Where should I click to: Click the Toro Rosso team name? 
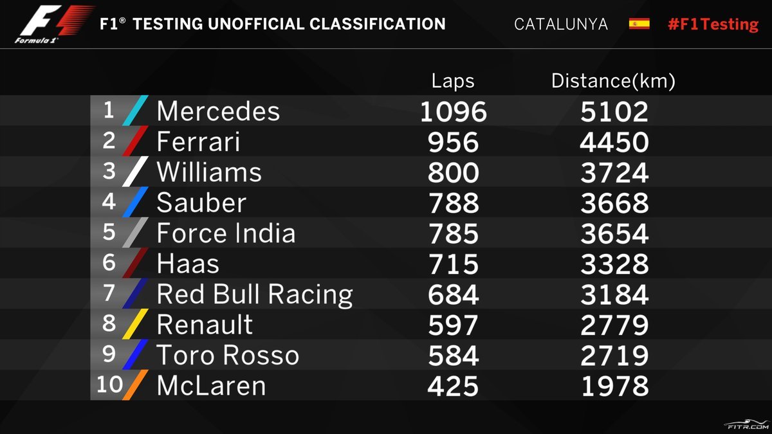[x=228, y=356]
